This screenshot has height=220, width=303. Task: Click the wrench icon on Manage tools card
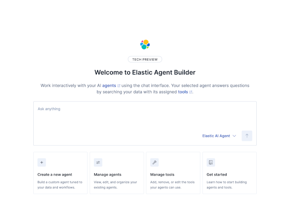click(154, 163)
